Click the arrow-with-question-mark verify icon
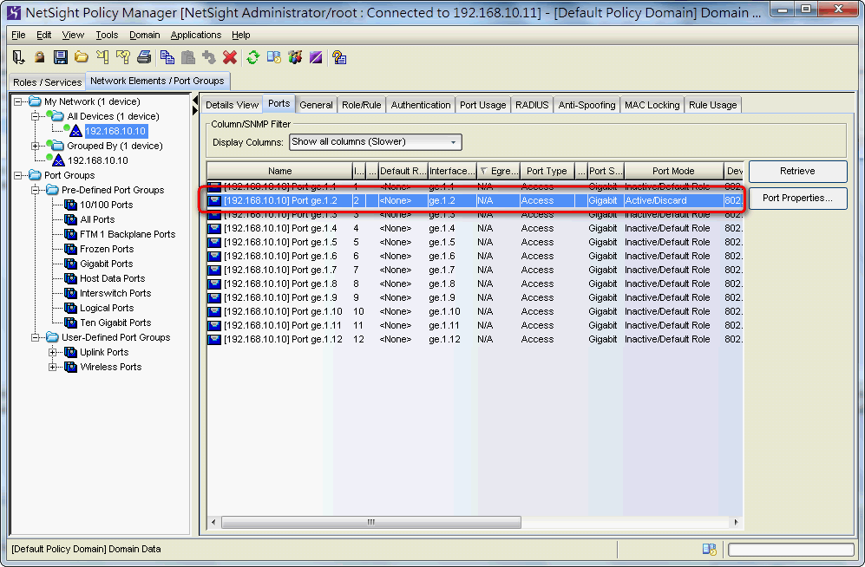865x567 pixels. click(x=123, y=56)
